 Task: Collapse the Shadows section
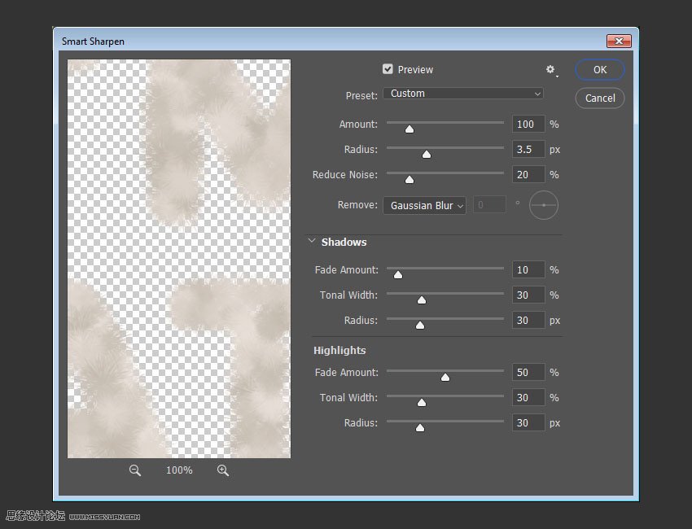312,242
